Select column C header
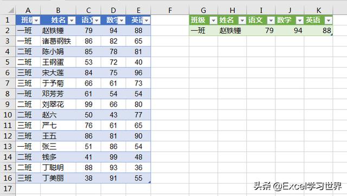This screenshot has height=196, width=347. (88, 10)
